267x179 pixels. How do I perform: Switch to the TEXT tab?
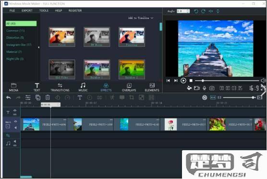tap(37, 87)
